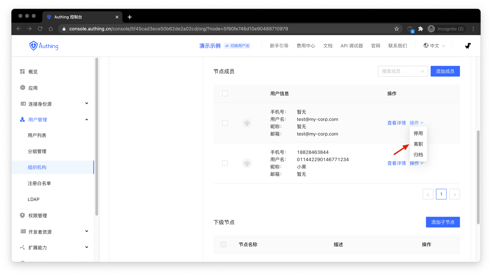The height and width of the screenshot is (276, 492).
Task: Click the 添加成员 button
Action: (x=445, y=71)
